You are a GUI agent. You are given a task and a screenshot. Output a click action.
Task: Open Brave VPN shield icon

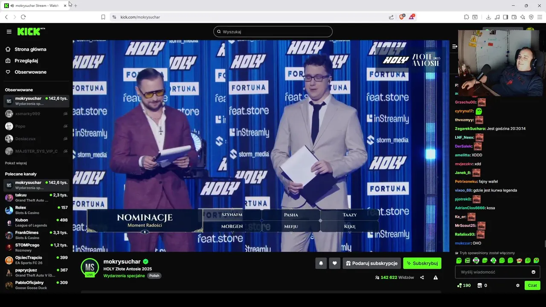click(531, 17)
